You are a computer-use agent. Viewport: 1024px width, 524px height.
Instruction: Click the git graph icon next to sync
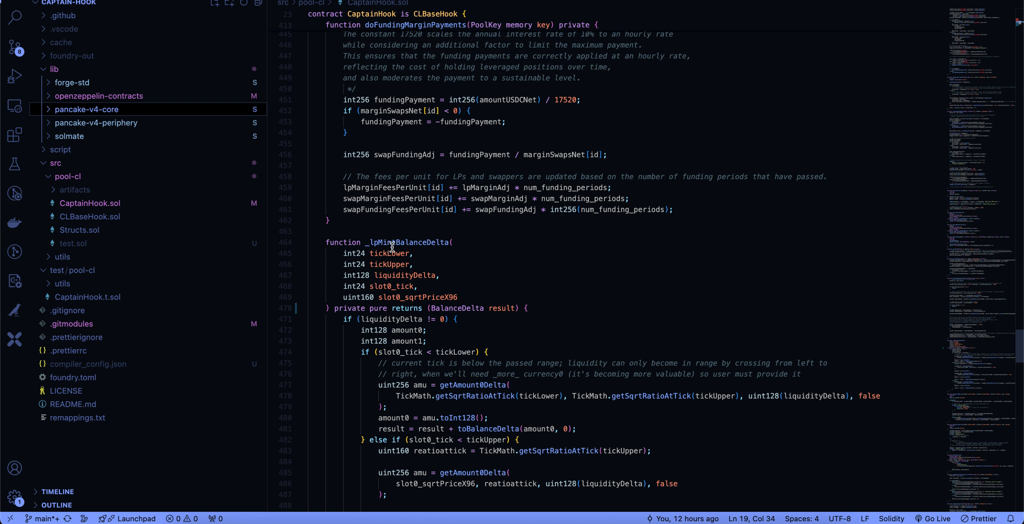point(84,518)
